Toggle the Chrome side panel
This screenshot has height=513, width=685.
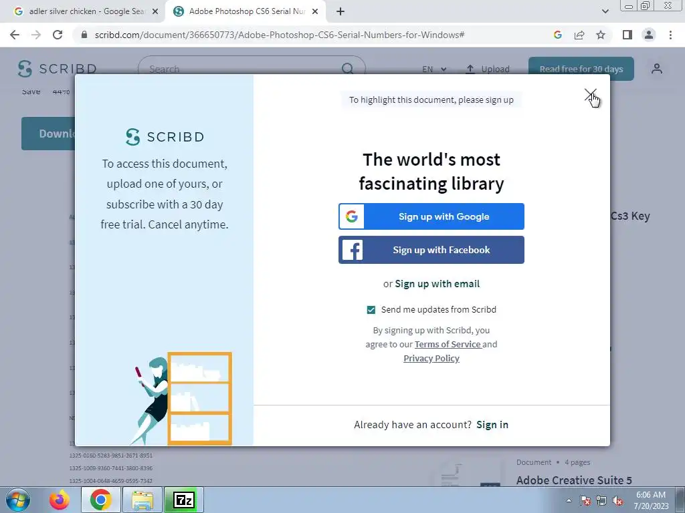(627, 35)
